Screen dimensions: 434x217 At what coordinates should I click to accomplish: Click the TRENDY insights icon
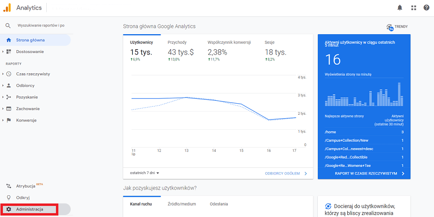point(390,27)
